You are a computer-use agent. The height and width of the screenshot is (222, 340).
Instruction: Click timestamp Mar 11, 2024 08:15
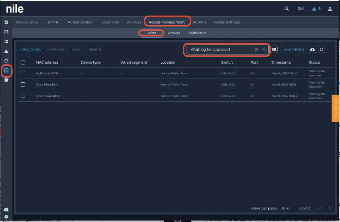pyautogui.click(x=283, y=85)
